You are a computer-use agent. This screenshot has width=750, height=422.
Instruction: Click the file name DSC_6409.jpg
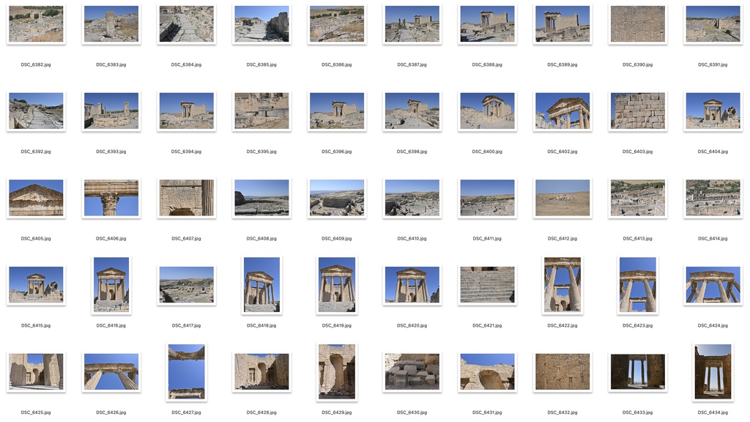coord(337,239)
